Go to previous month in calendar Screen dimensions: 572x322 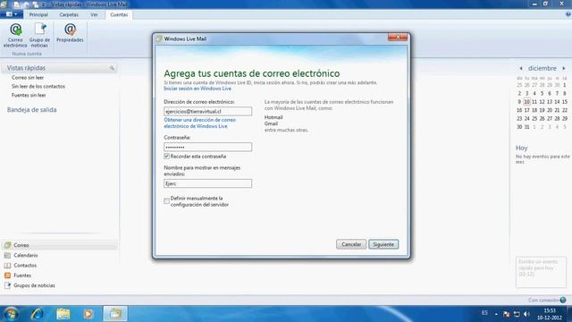click(520, 68)
